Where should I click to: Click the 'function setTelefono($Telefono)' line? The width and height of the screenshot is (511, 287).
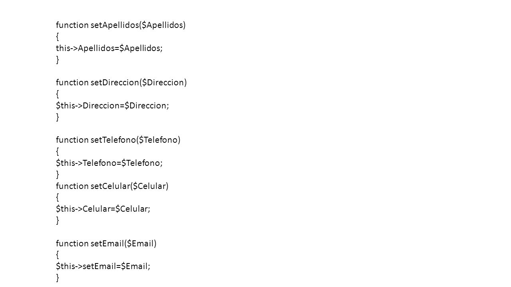(118, 140)
